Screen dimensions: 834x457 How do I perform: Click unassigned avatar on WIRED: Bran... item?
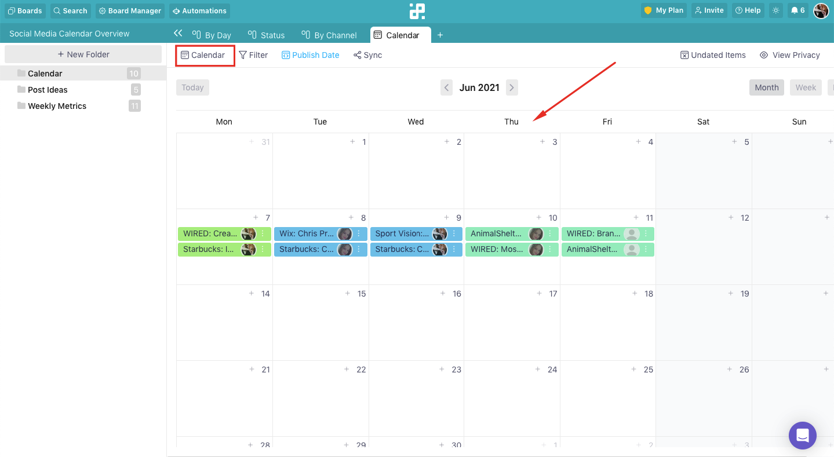tap(631, 233)
